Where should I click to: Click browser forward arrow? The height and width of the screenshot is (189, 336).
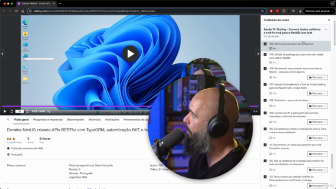click(10, 11)
